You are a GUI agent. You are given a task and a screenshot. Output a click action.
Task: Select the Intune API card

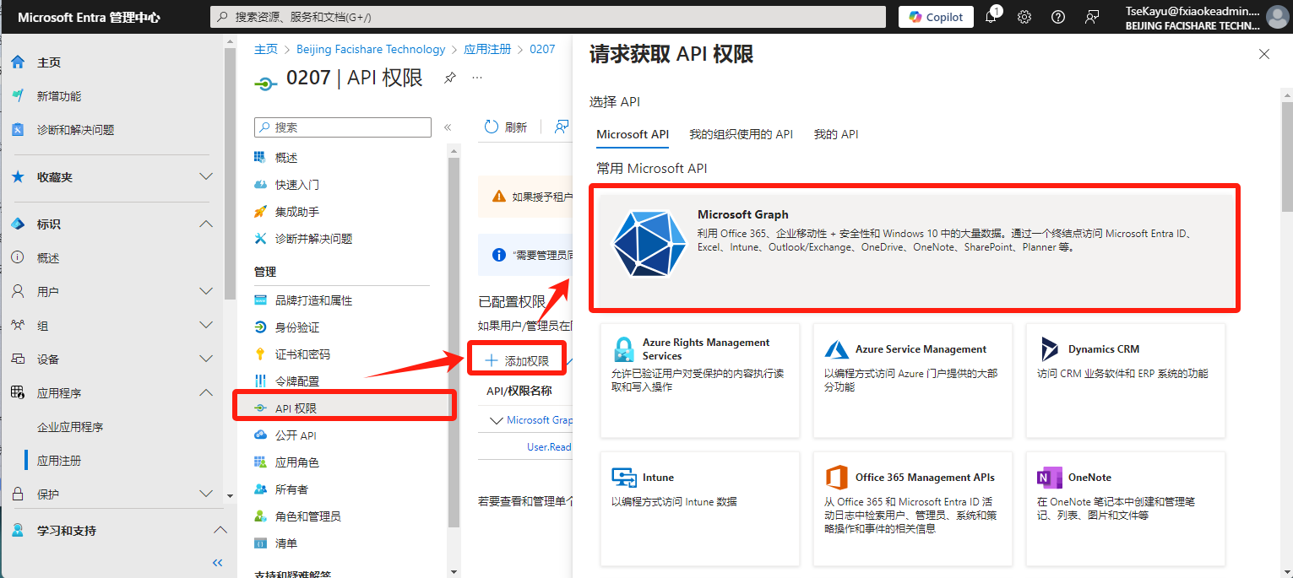point(700,509)
